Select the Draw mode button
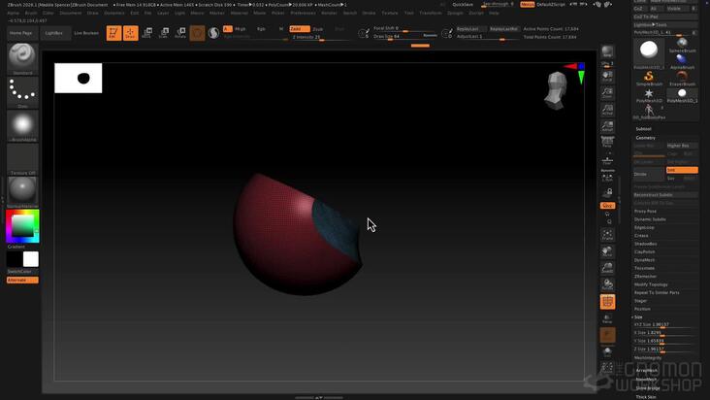Screen dimensions: 710x400 130,33
